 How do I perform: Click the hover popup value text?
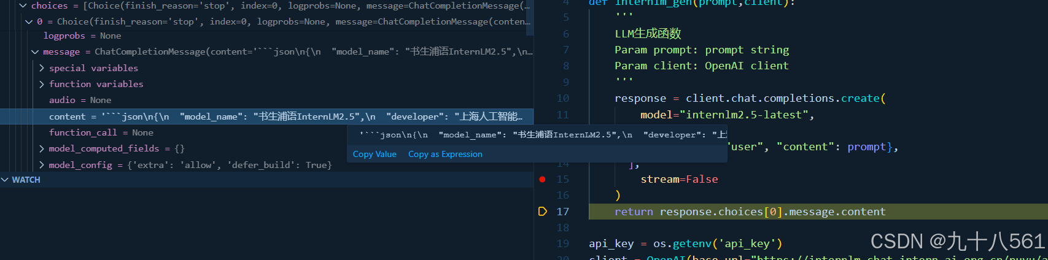[x=543, y=135]
